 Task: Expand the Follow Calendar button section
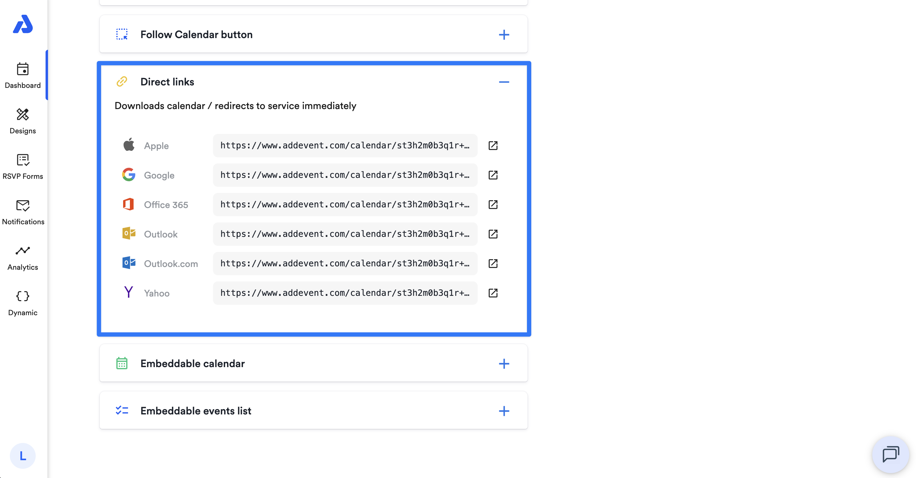point(504,35)
